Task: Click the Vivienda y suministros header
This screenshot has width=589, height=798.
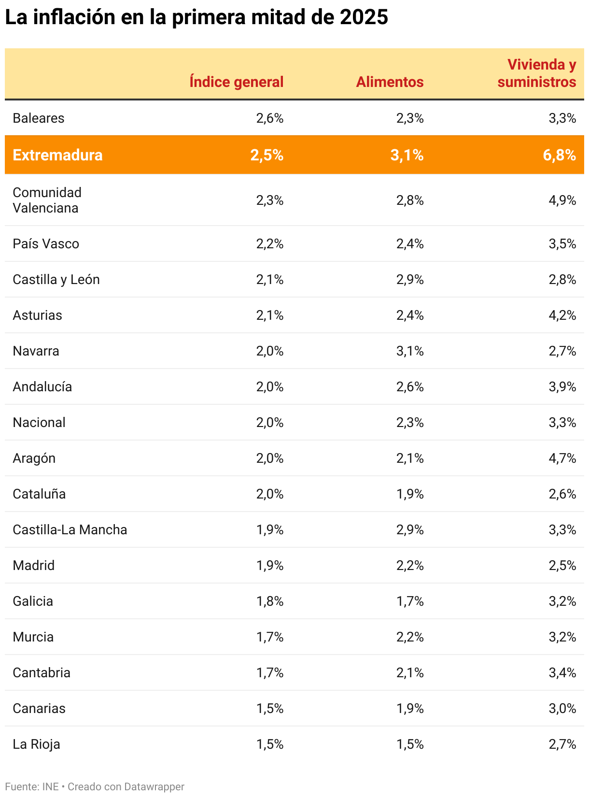Action: (537, 73)
